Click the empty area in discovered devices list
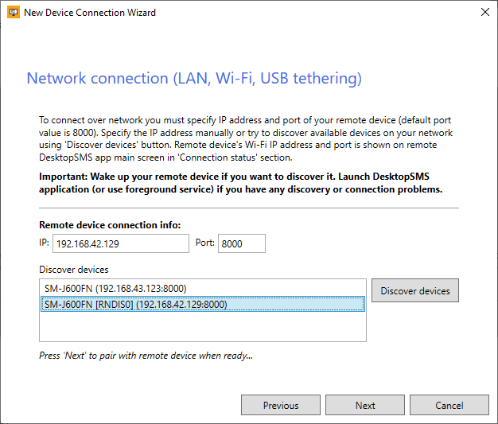Image resolution: width=498 pixels, height=424 pixels. (x=202, y=326)
